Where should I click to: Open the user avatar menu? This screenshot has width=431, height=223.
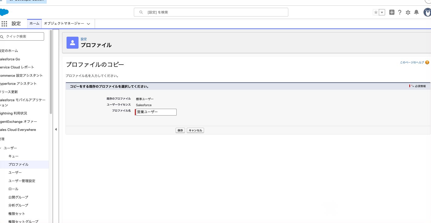pyautogui.click(x=427, y=12)
